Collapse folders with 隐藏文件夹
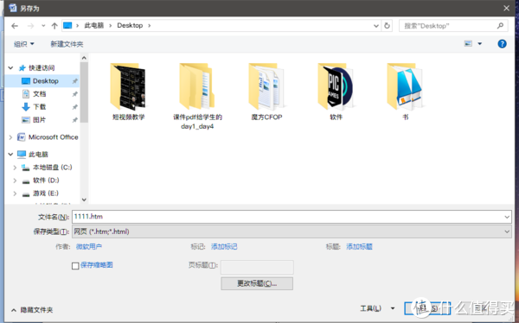 (32, 310)
